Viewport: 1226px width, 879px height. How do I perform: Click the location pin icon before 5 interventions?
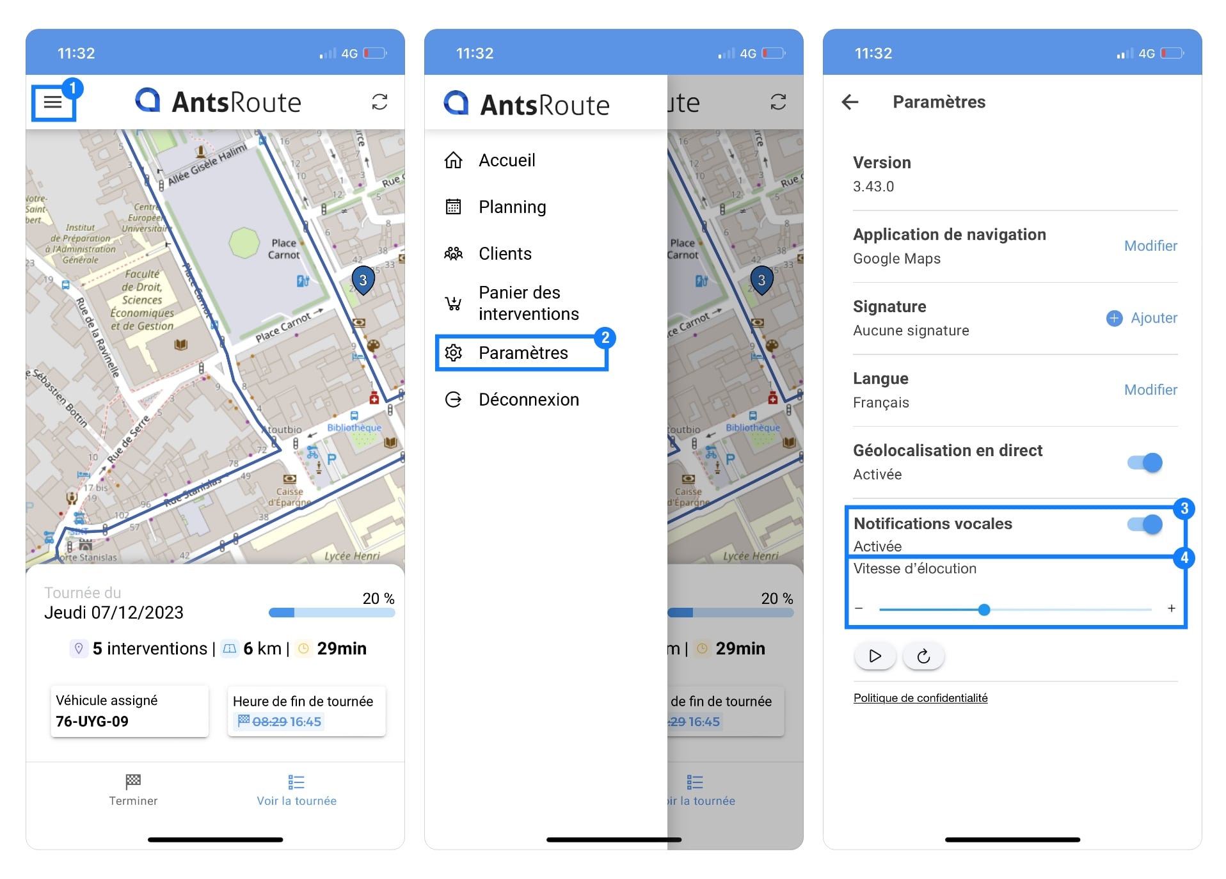(78, 649)
